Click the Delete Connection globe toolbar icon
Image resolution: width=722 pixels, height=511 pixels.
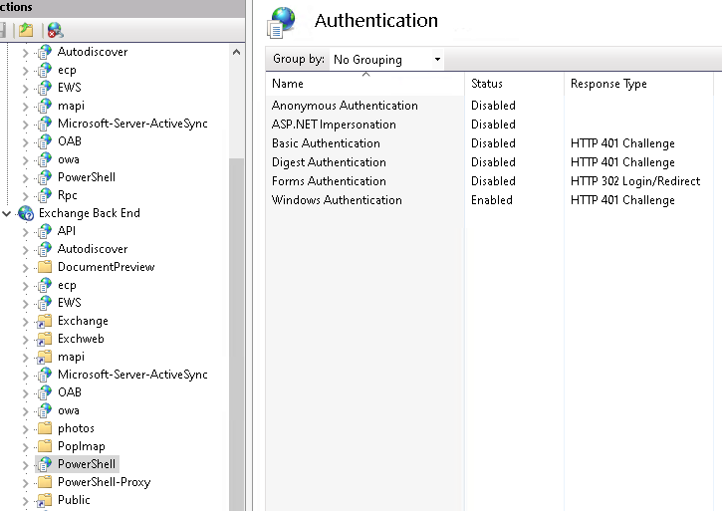[55, 31]
